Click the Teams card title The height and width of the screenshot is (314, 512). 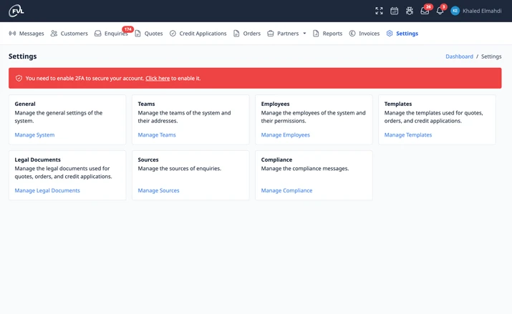(x=146, y=104)
